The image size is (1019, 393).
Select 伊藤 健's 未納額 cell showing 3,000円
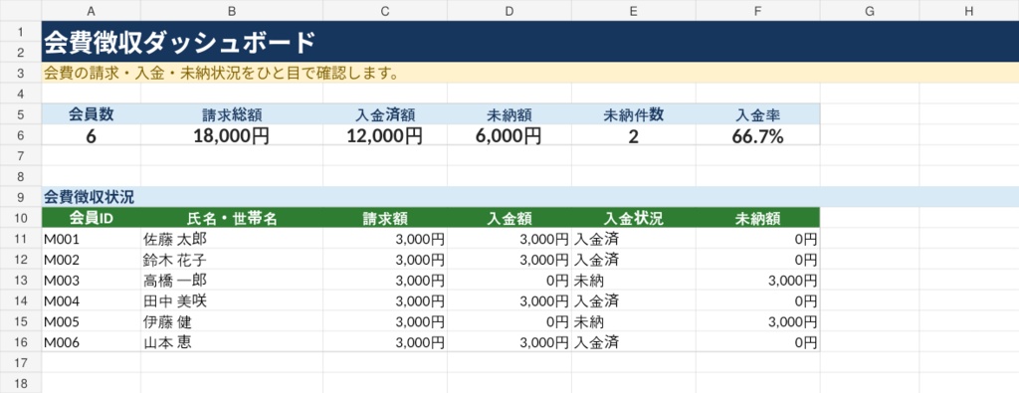click(757, 321)
